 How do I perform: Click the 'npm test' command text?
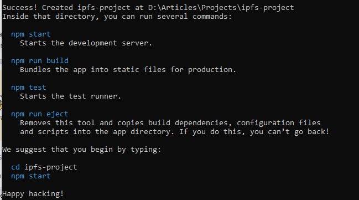click(29, 88)
